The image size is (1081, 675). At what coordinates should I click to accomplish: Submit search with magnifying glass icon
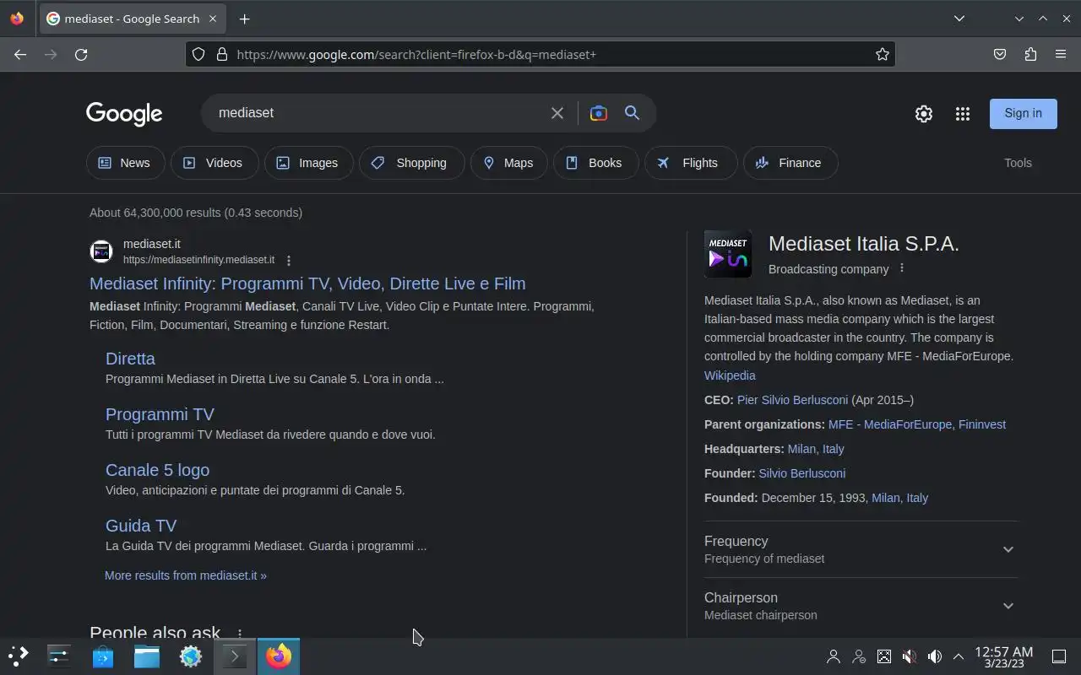point(633,113)
